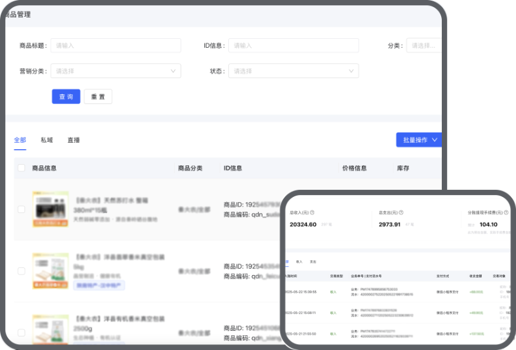This screenshot has height=350, width=516.
Task: Click the blue 查询 button
Action: [66, 97]
